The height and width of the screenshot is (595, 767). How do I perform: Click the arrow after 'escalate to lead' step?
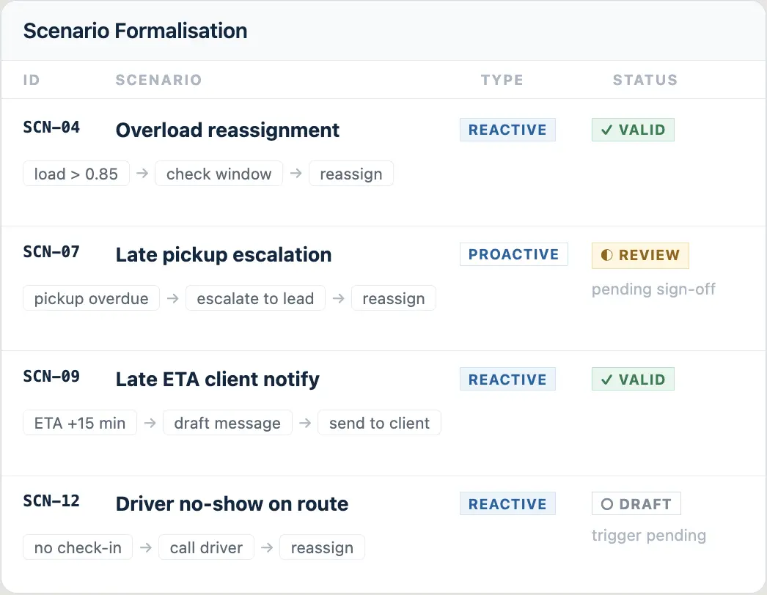tap(339, 297)
